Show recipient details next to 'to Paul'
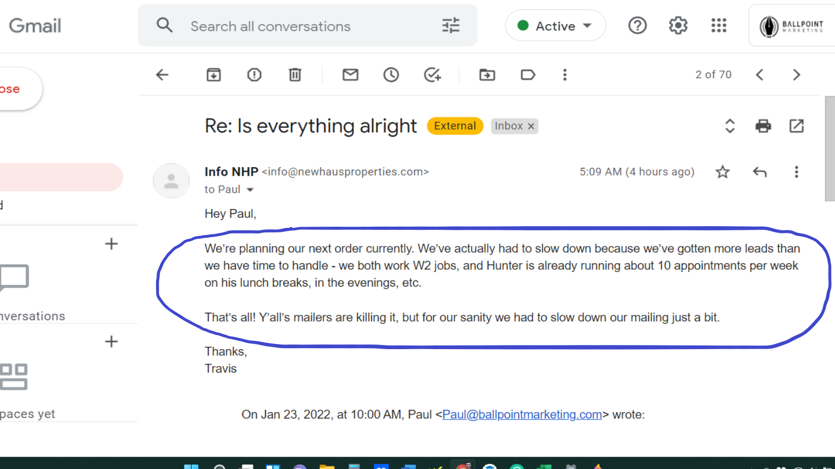835x469 pixels. 250,190
